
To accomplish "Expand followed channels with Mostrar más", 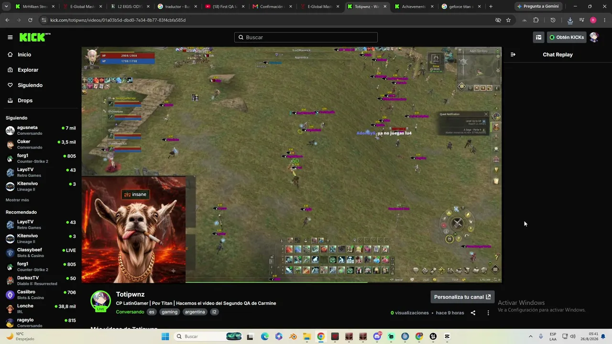I will [x=17, y=200].
